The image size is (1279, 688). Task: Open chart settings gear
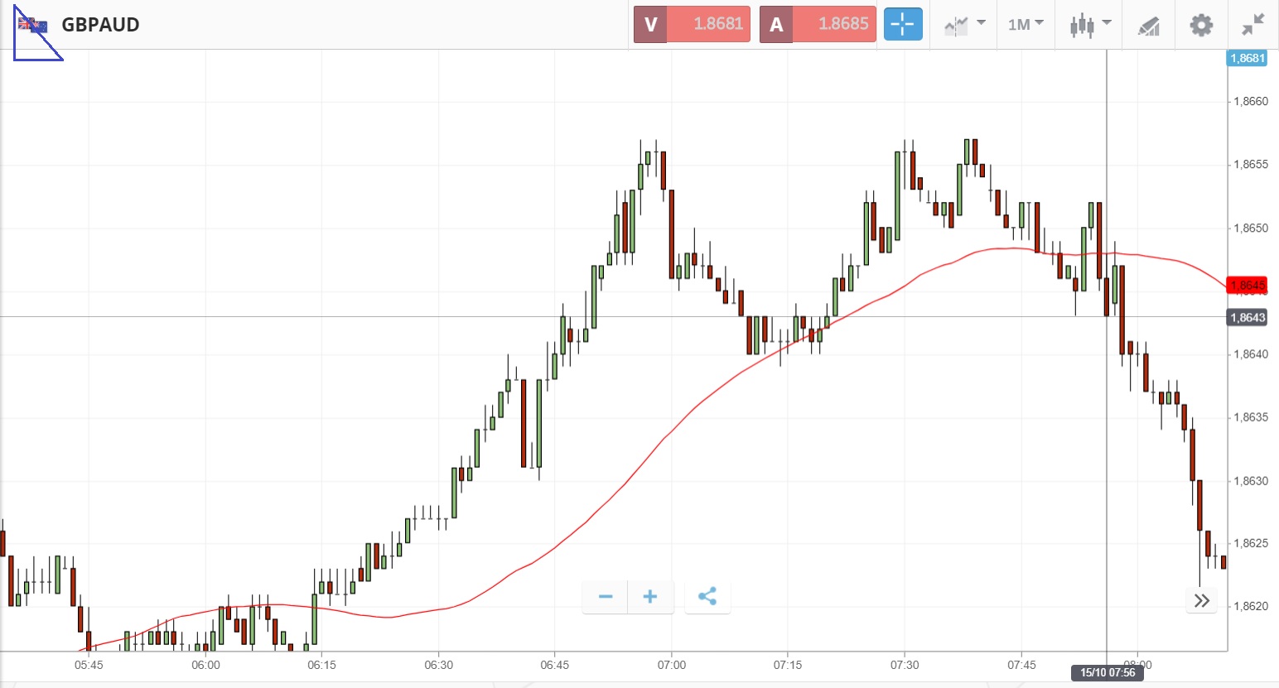tap(1200, 25)
